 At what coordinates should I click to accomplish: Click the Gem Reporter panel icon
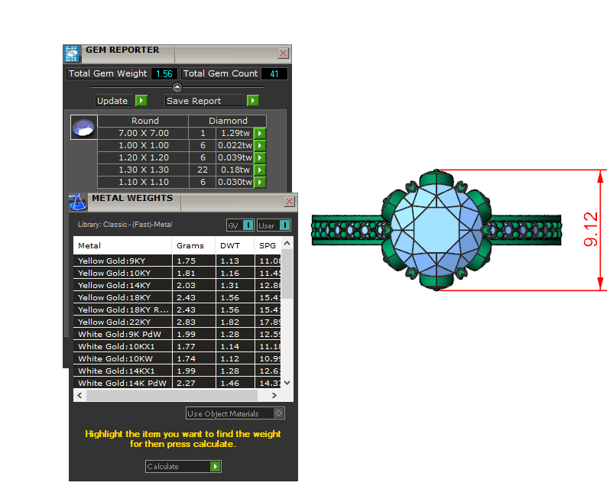tap(71, 53)
